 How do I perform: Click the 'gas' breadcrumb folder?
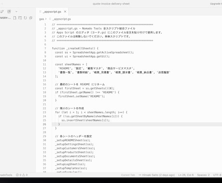click(x=42, y=19)
